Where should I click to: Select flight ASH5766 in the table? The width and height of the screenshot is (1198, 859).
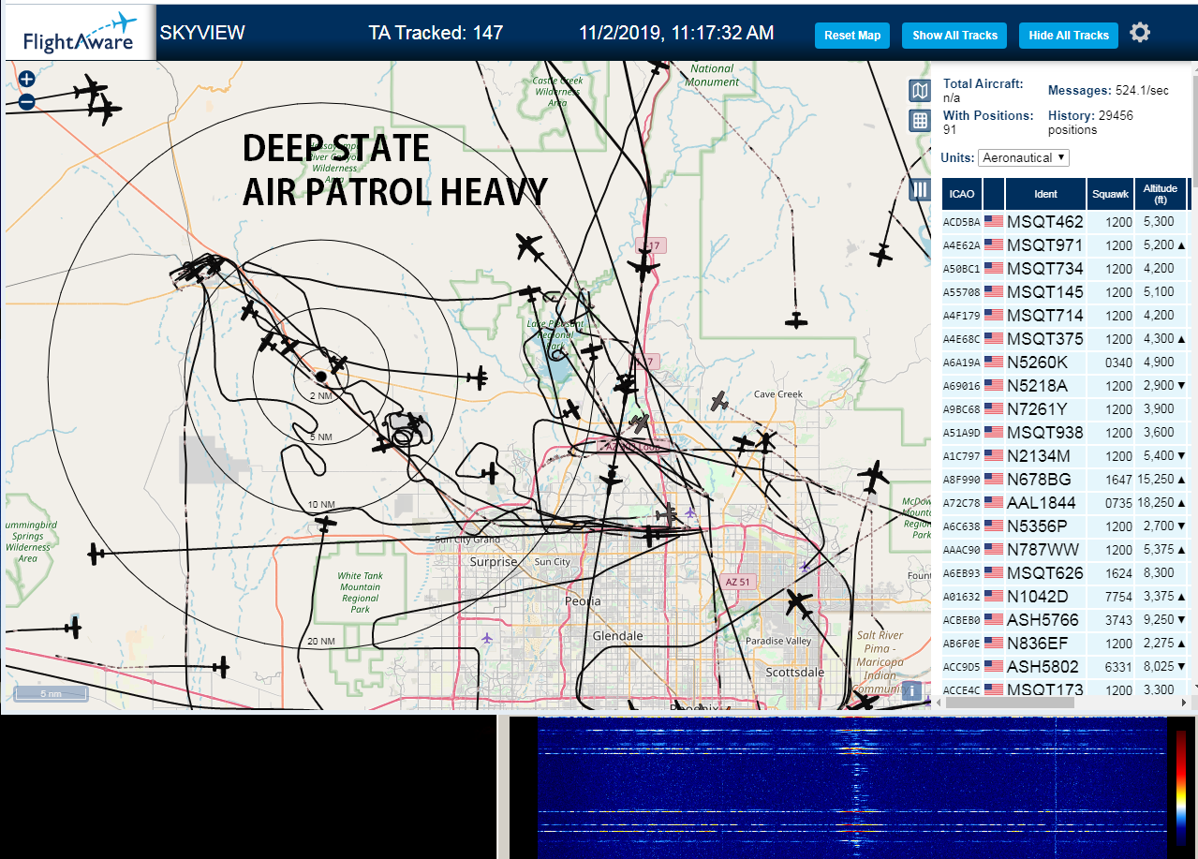pos(1065,620)
